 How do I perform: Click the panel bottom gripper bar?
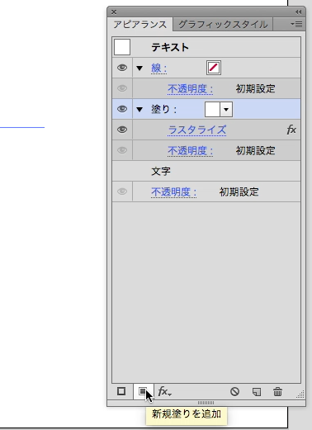click(x=206, y=403)
